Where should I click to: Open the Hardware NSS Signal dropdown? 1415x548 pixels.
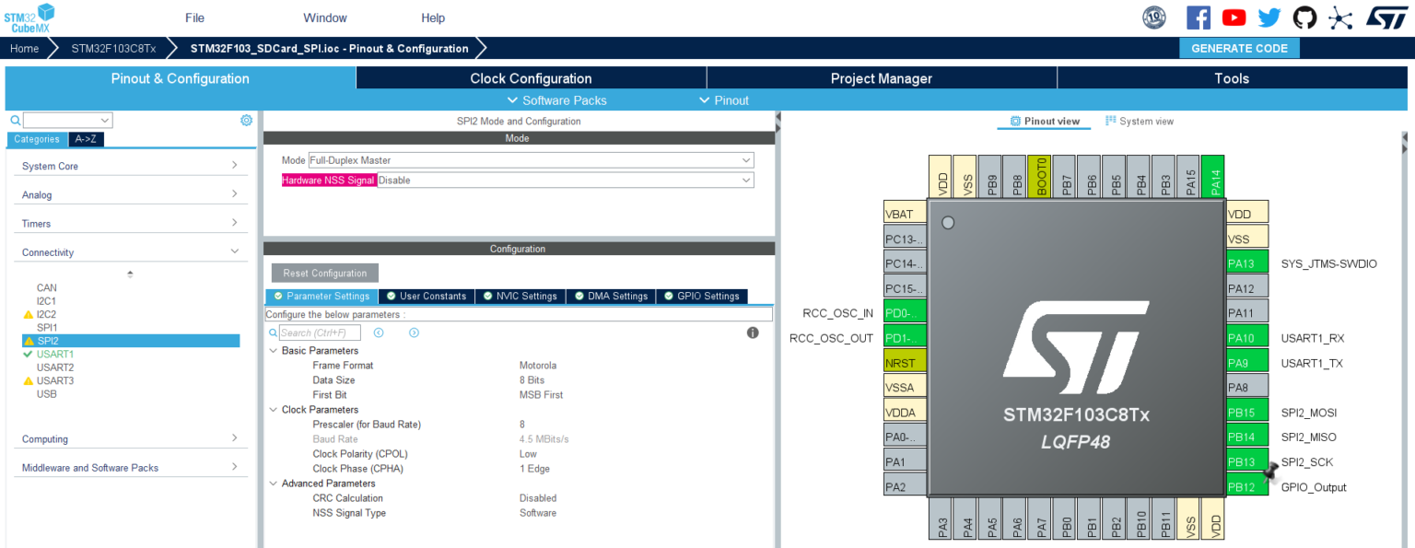point(566,181)
